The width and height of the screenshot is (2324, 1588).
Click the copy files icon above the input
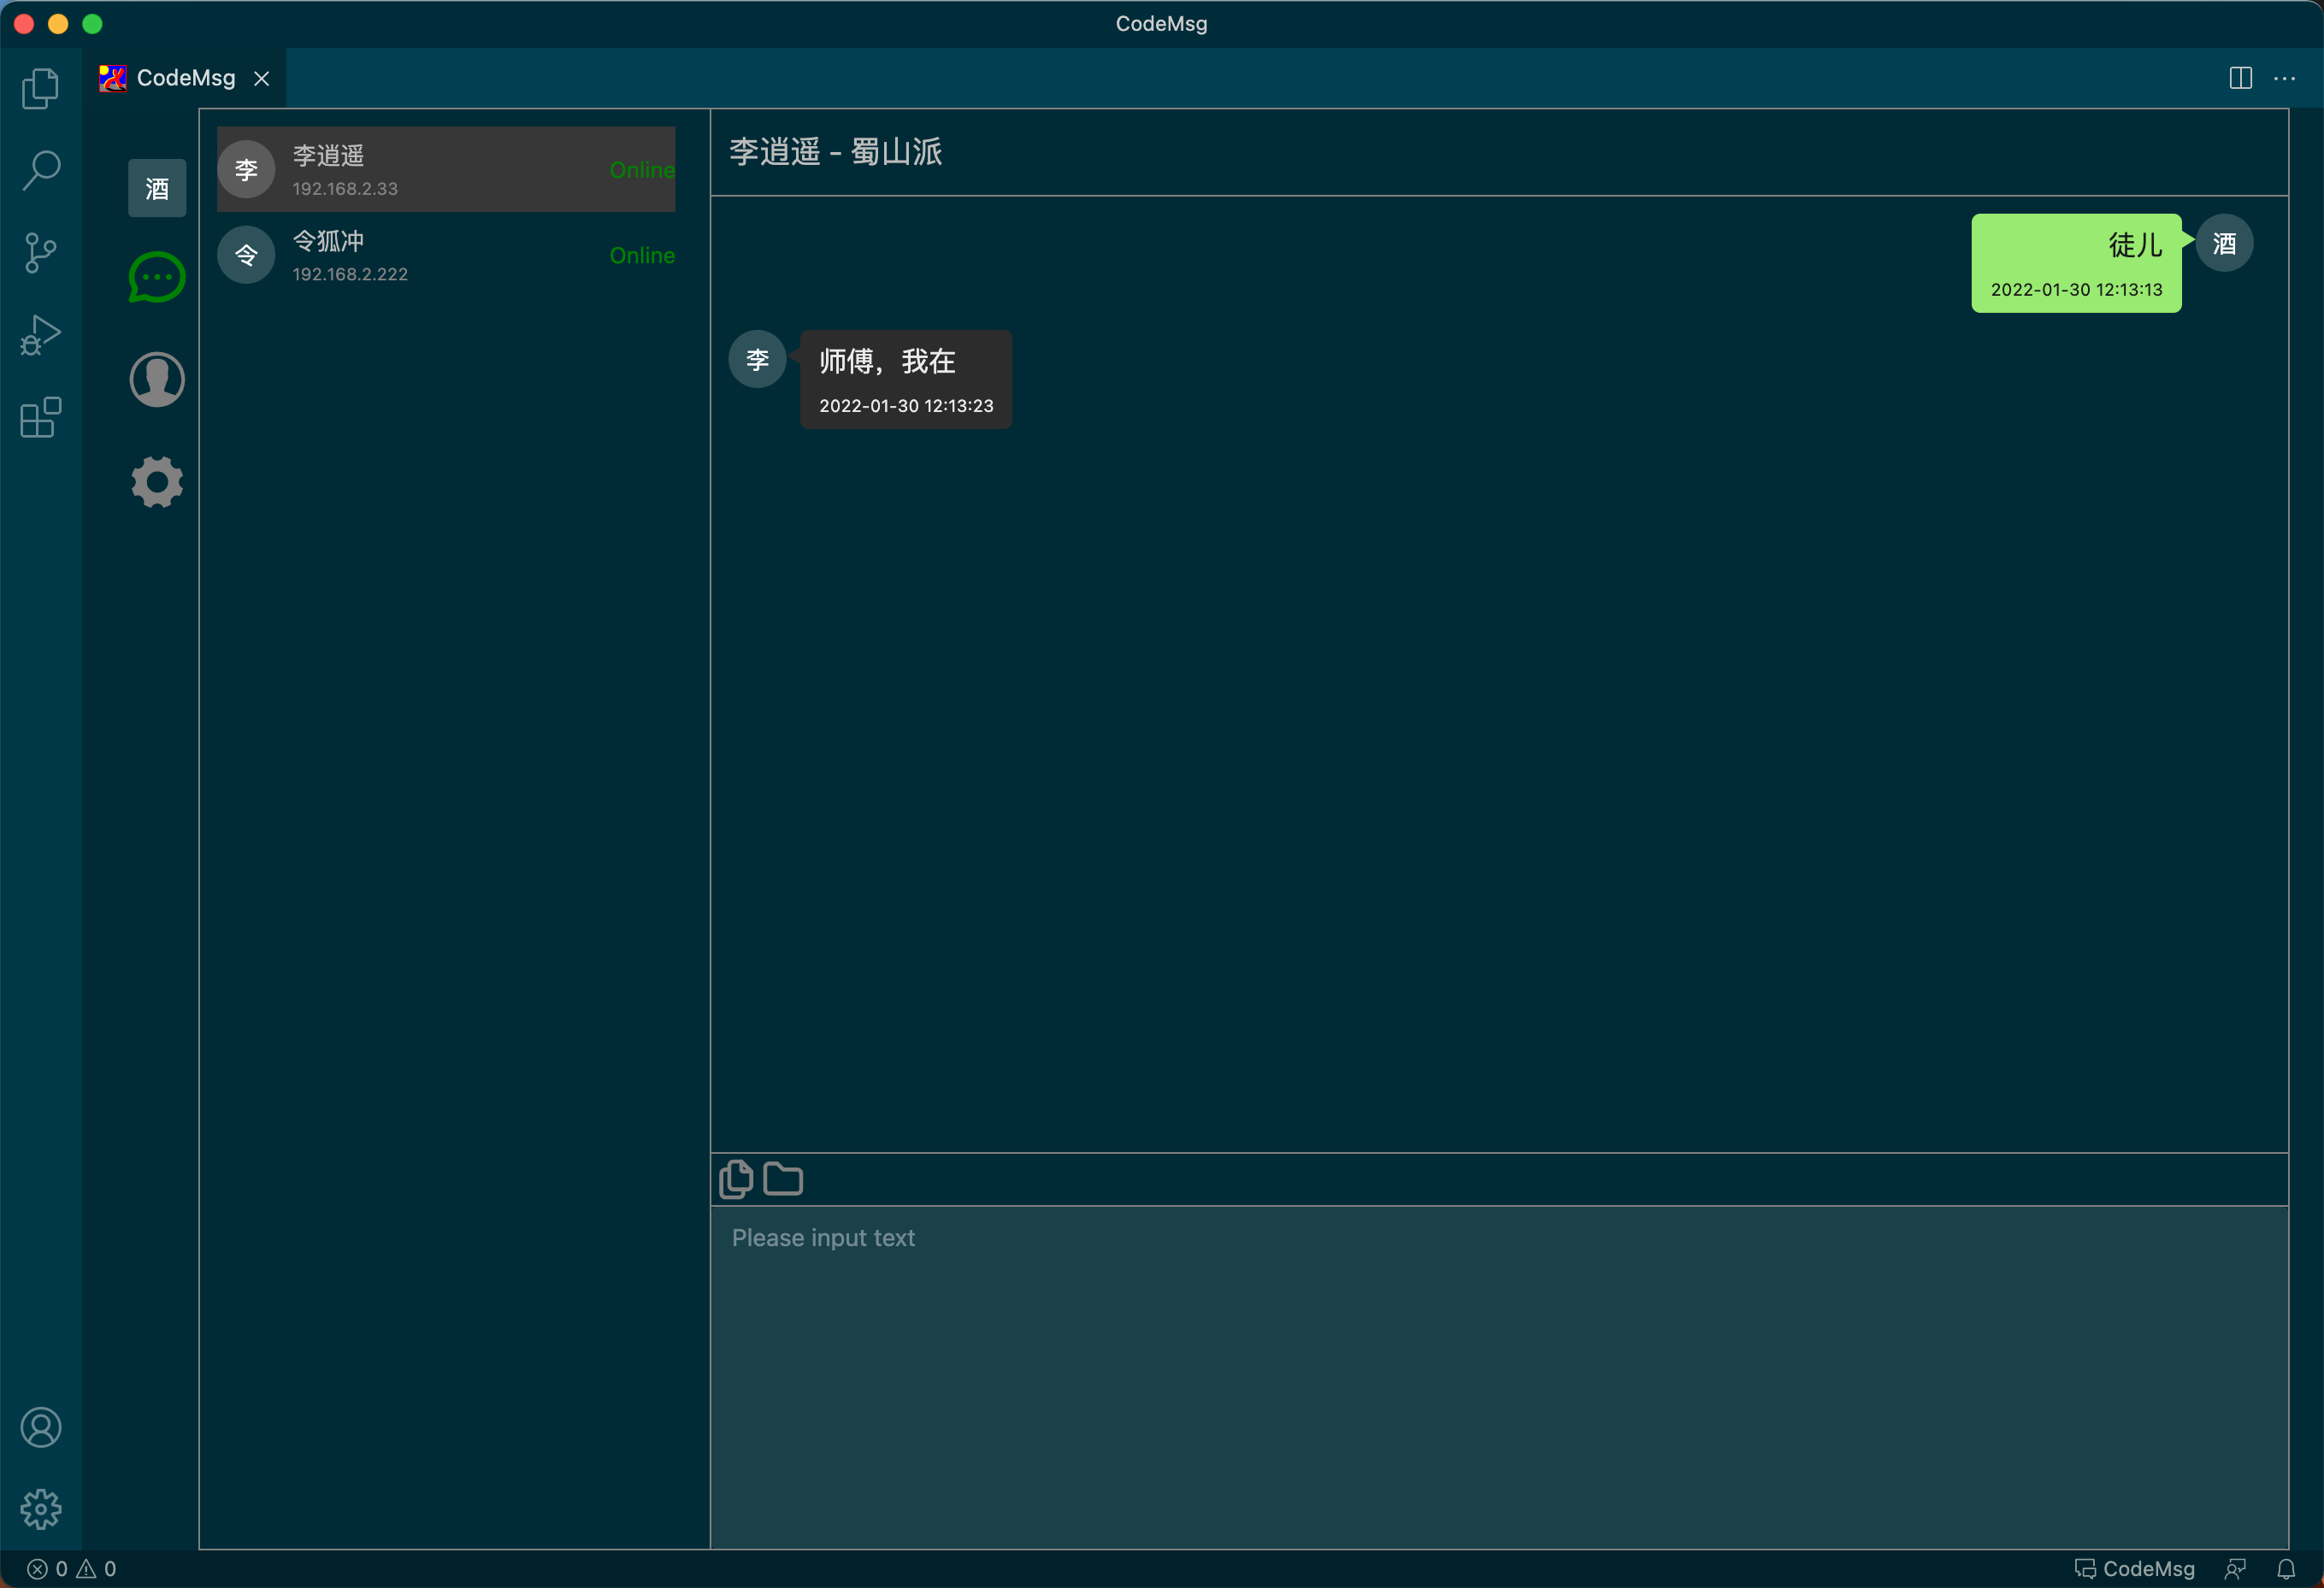(x=736, y=1179)
